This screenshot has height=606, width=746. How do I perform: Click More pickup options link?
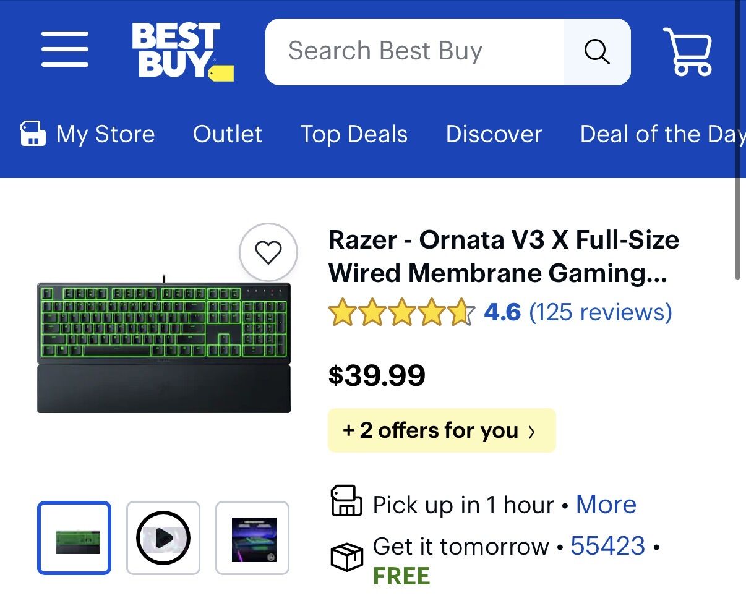coord(606,505)
